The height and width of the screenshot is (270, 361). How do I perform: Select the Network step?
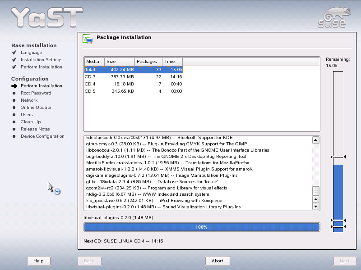[29, 100]
